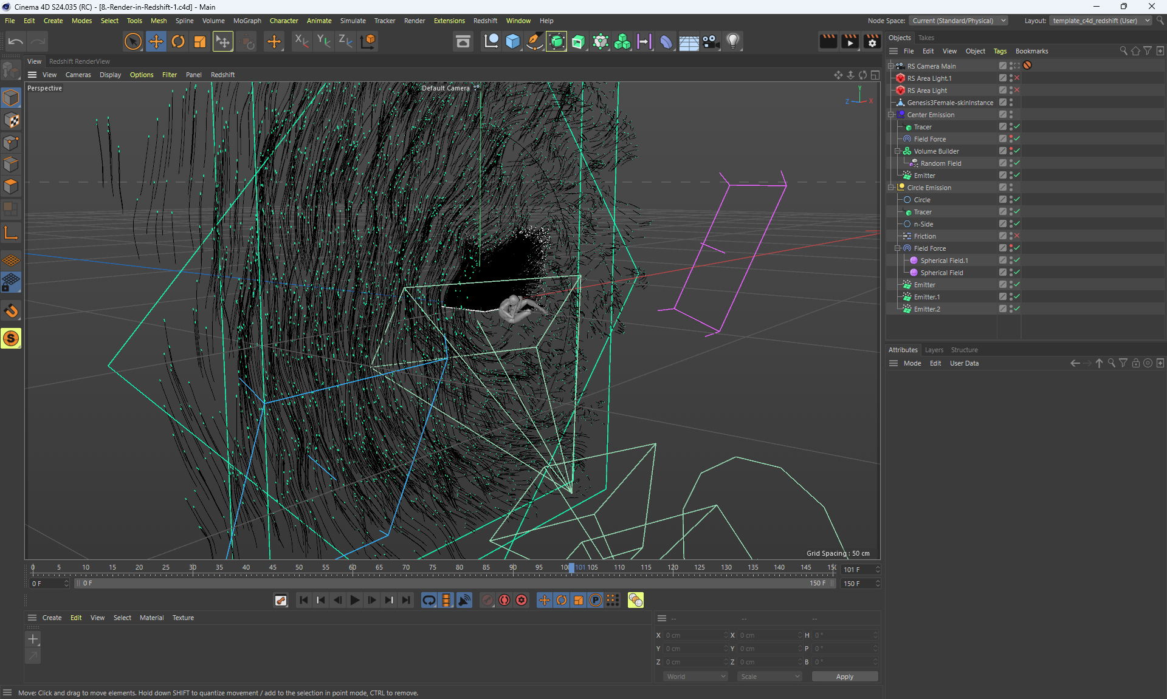The height and width of the screenshot is (699, 1167).
Task: Click the Light object icon
Action: (733, 41)
